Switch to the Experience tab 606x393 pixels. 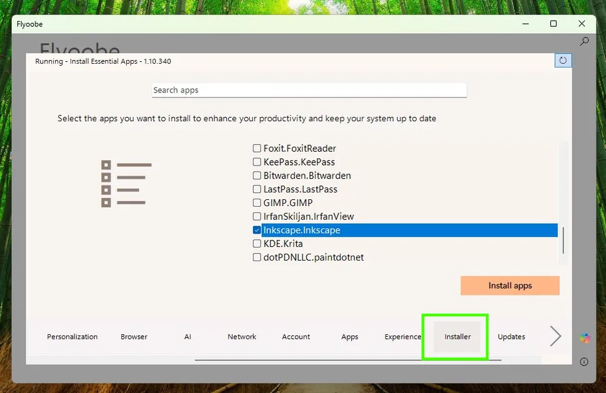point(402,336)
